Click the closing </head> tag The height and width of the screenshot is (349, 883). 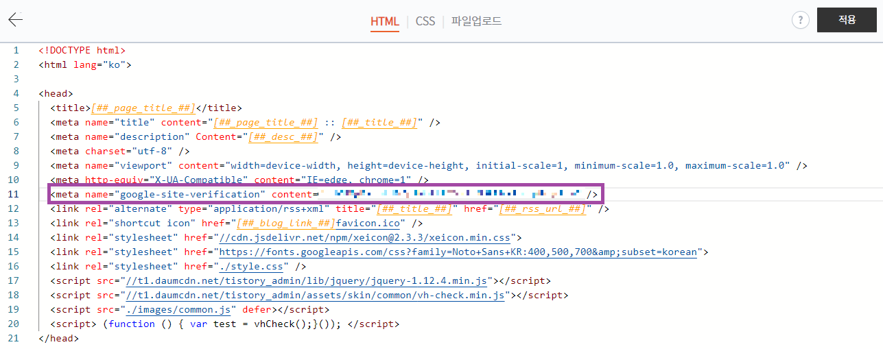pyautogui.click(x=59, y=339)
